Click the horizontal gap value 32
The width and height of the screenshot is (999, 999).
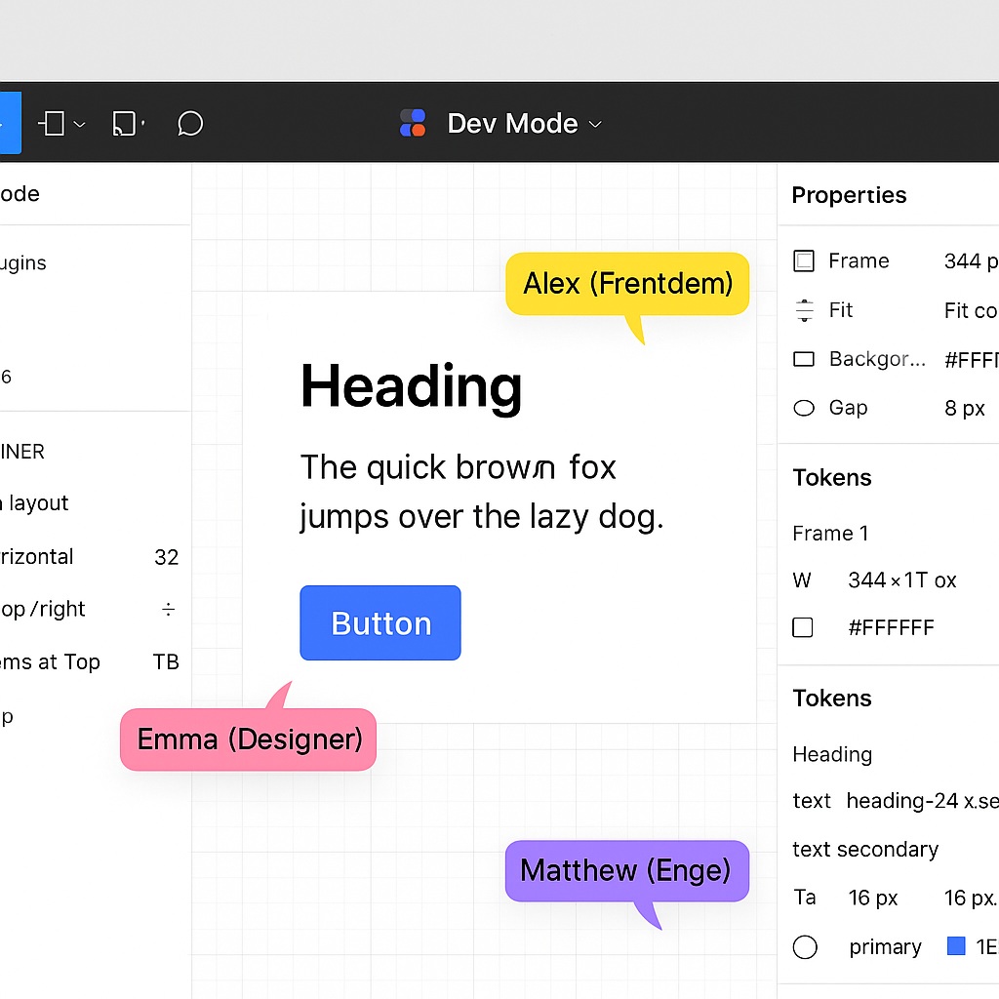166,557
